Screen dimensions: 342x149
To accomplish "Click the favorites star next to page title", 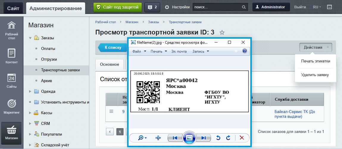I will click(x=222, y=32).
